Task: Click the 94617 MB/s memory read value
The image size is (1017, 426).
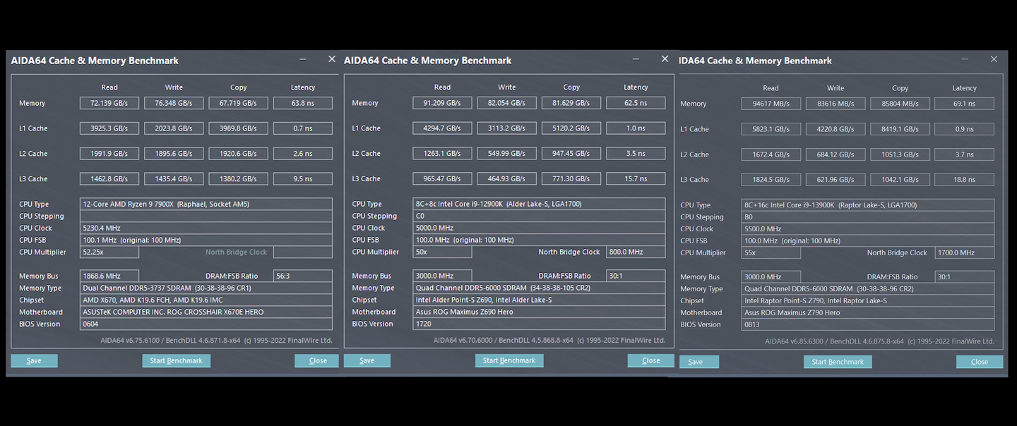Action: [771, 104]
